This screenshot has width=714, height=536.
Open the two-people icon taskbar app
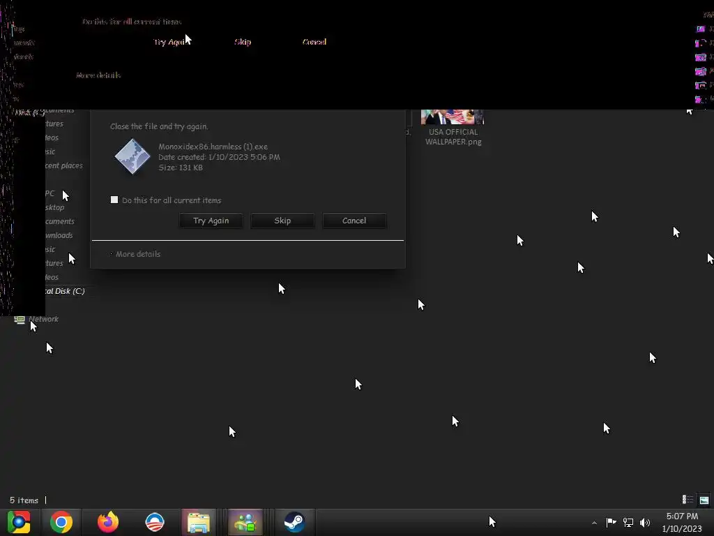coord(245,522)
